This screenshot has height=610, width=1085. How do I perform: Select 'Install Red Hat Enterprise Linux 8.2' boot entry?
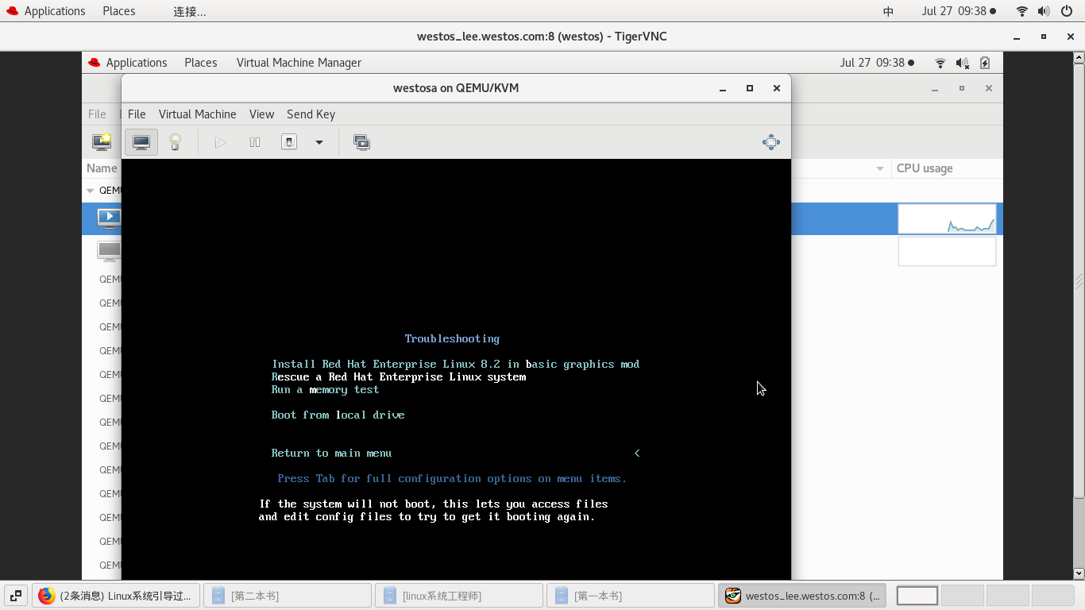click(455, 364)
